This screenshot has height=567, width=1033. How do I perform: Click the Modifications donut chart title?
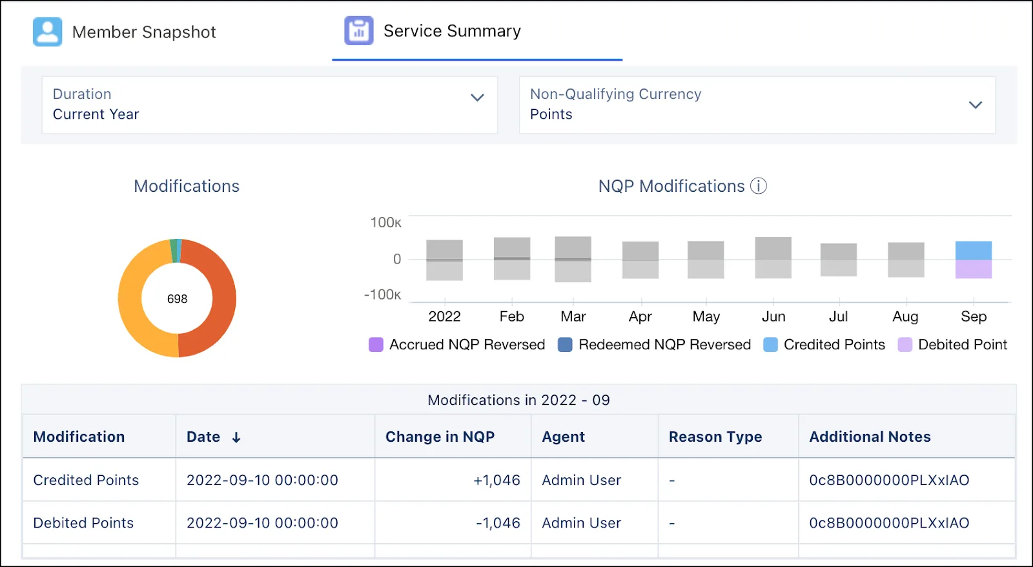(187, 186)
